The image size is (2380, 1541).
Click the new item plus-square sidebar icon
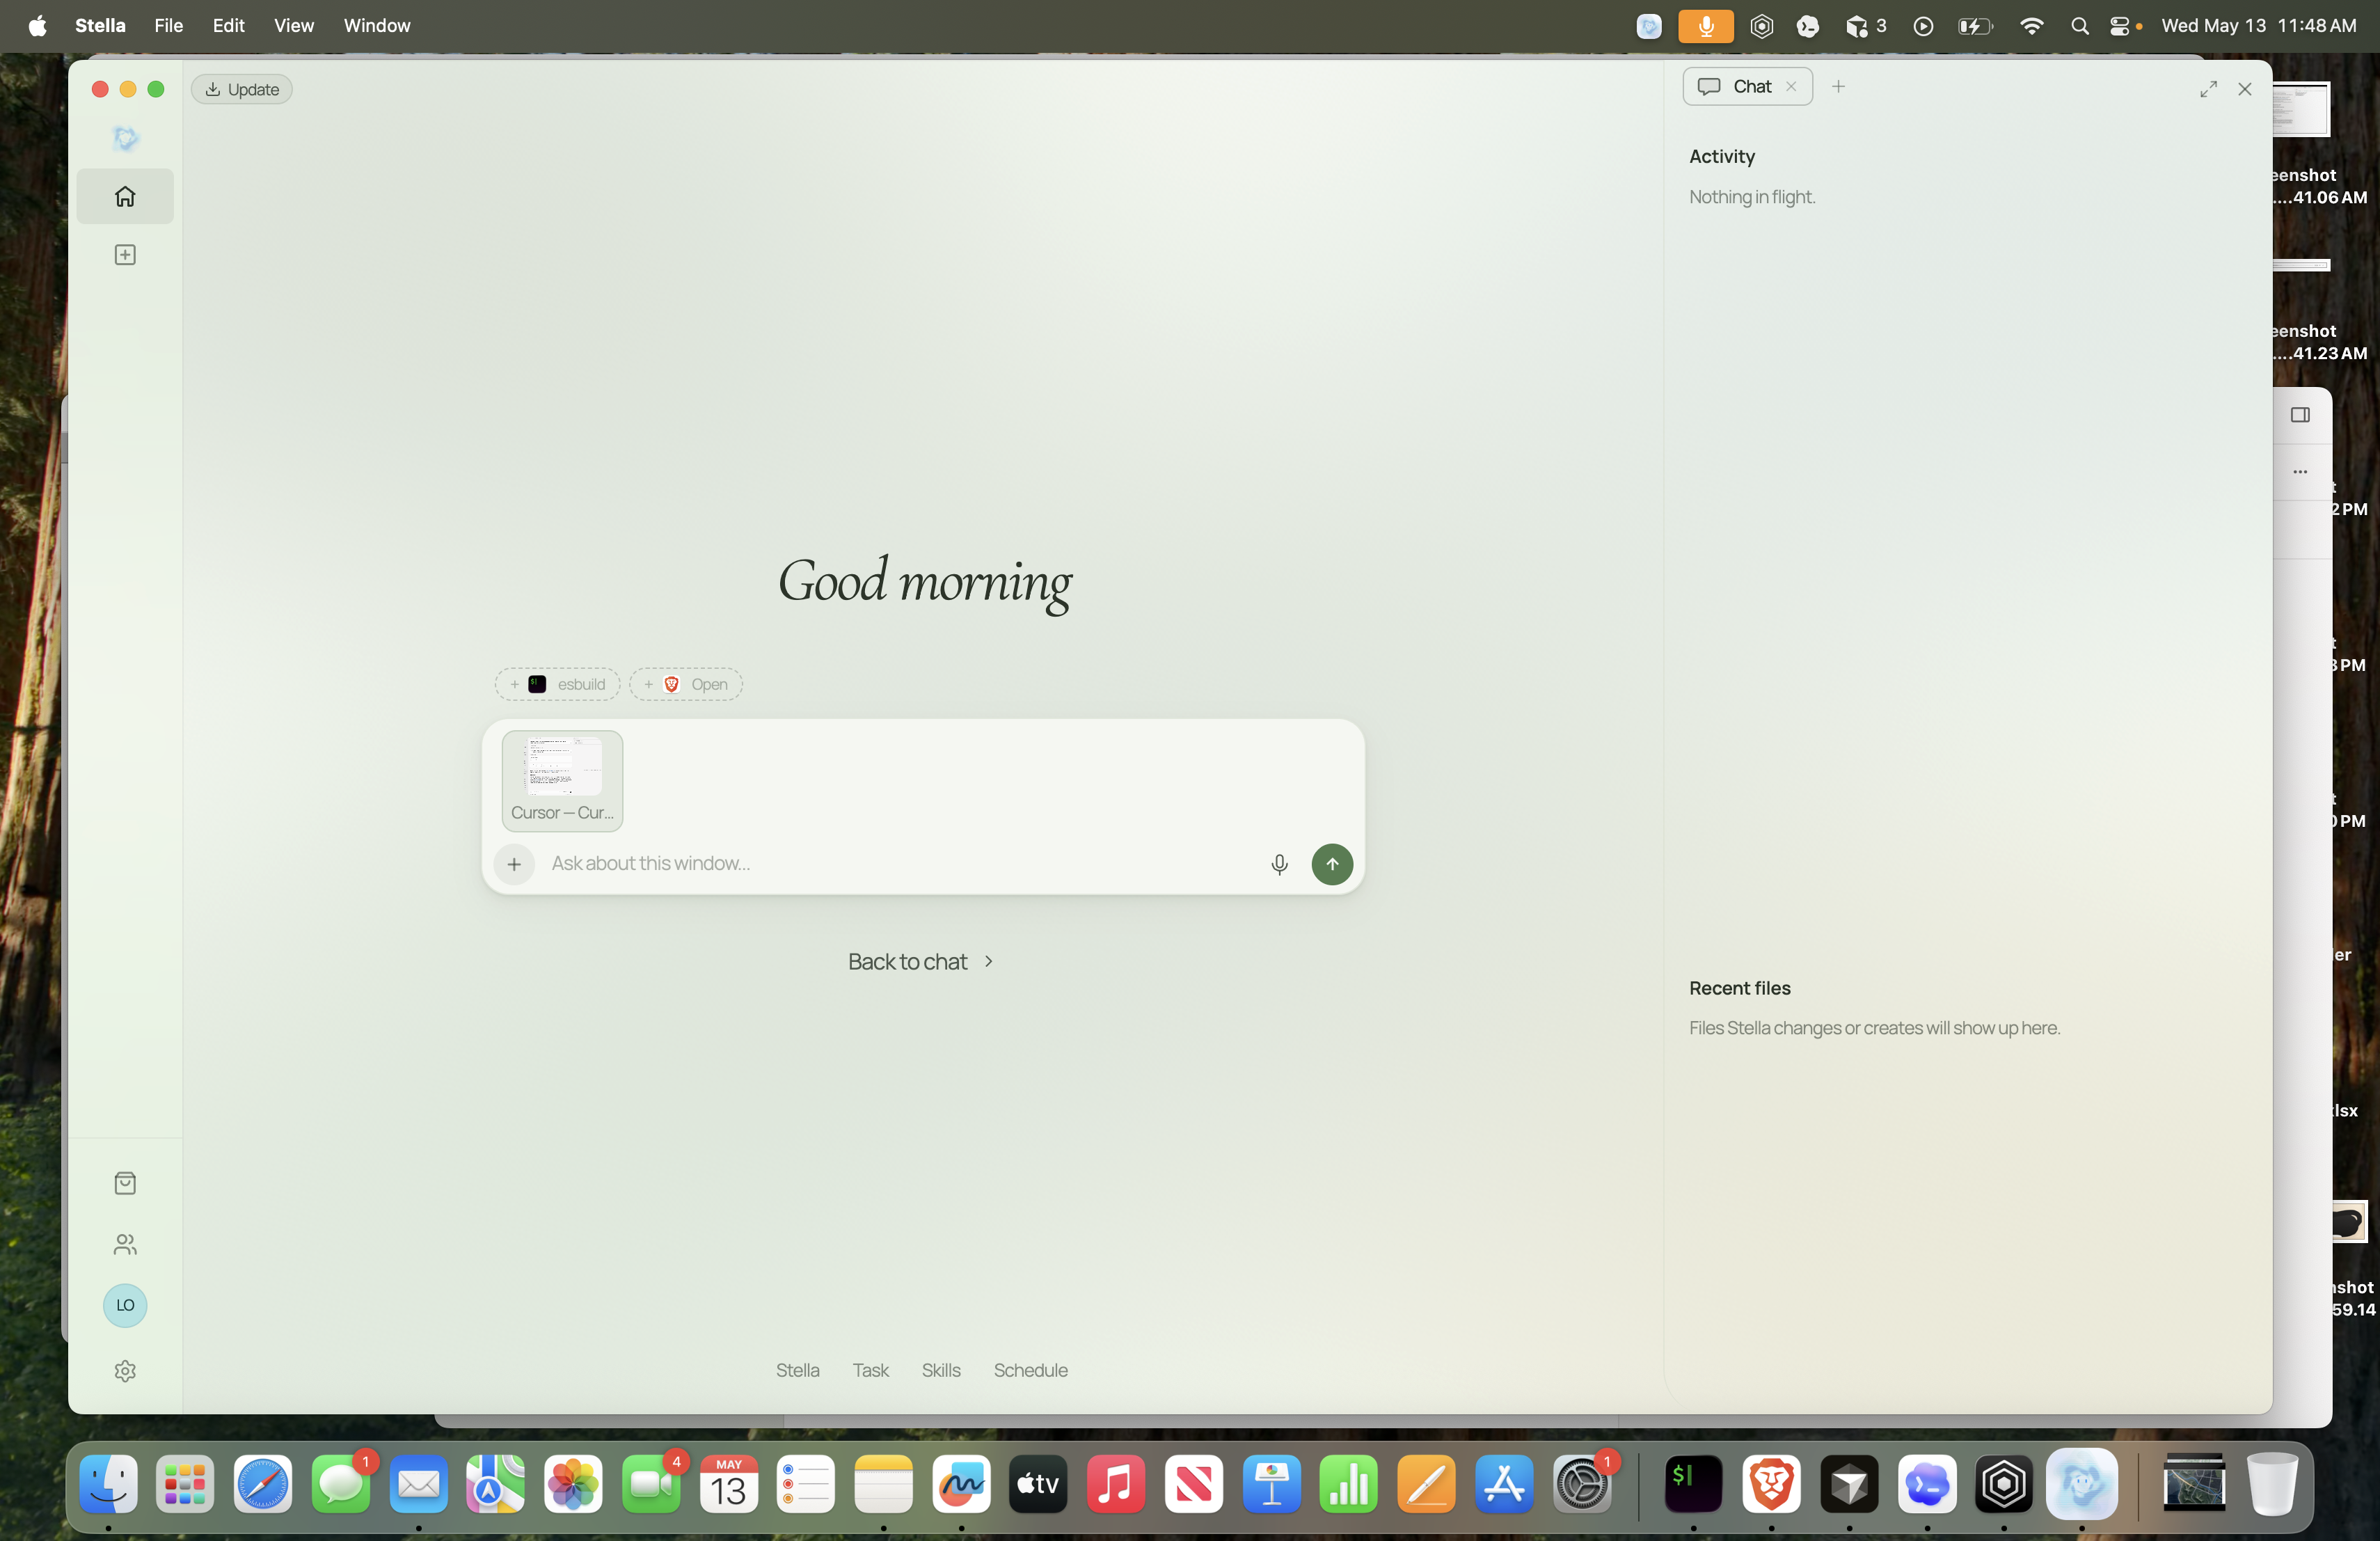[x=125, y=255]
